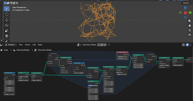
Task: Set selection mode to new selection
Action: (5, 3)
